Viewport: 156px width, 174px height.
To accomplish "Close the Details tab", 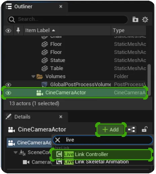I will tap(61, 117).
